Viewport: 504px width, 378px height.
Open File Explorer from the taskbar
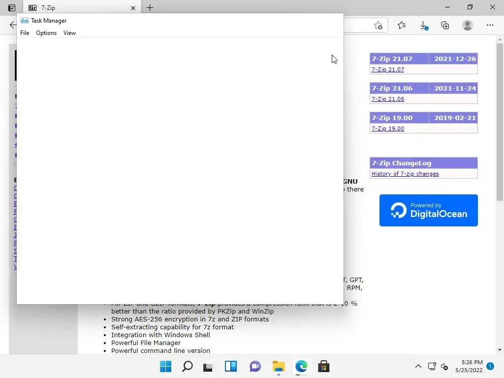(279, 366)
